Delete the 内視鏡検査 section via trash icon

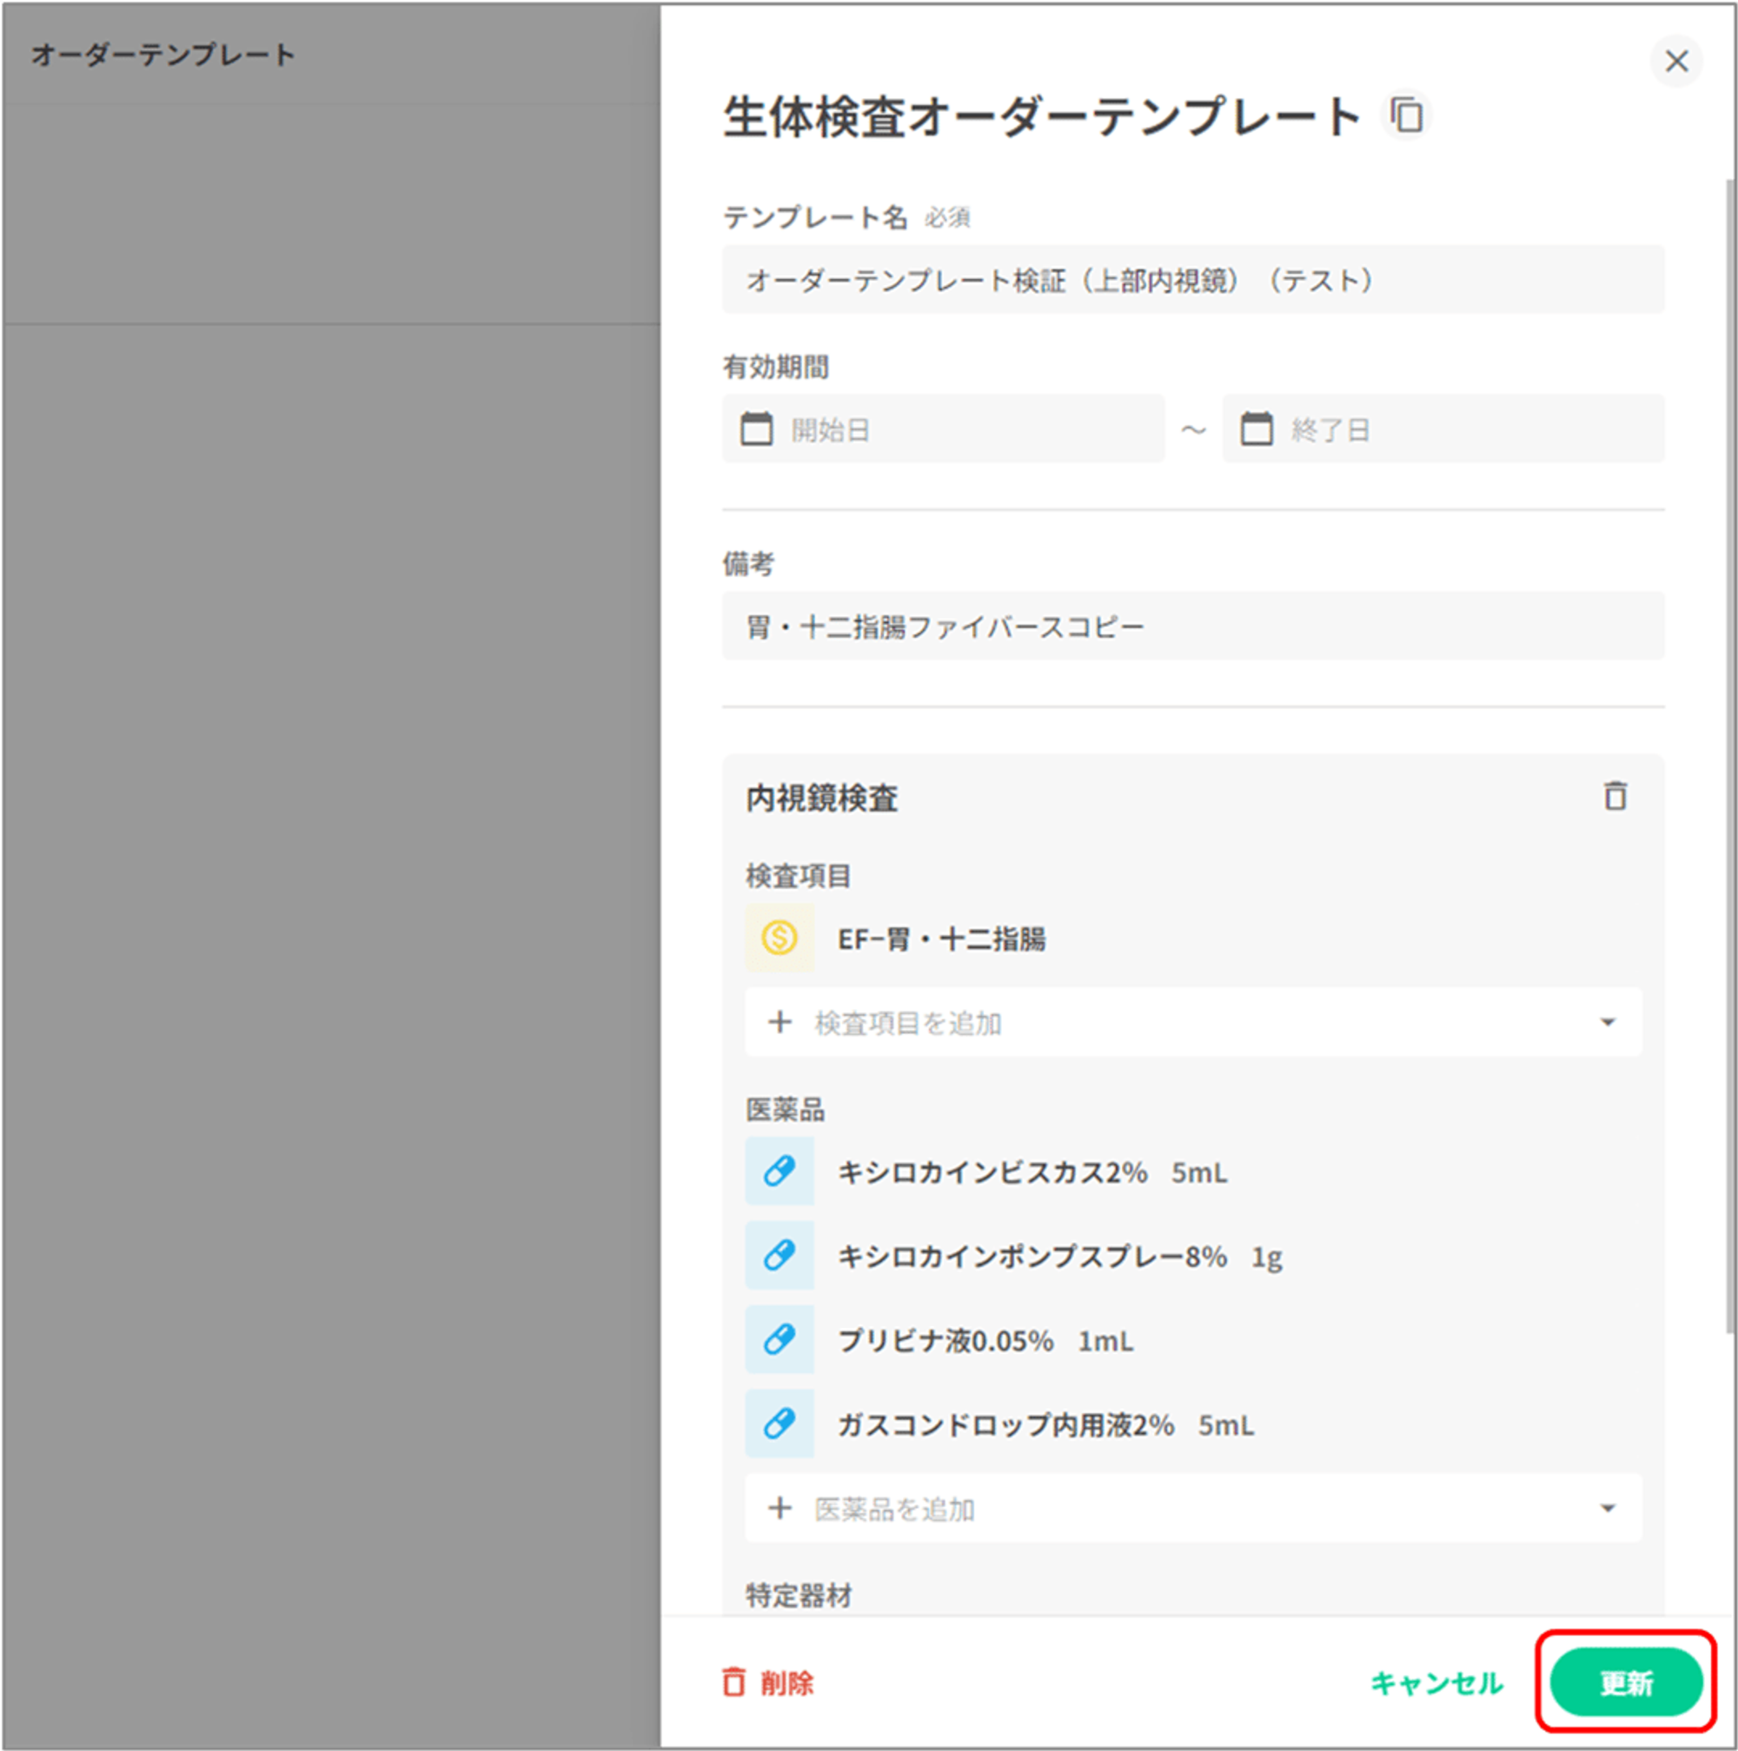tap(1614, 796)
